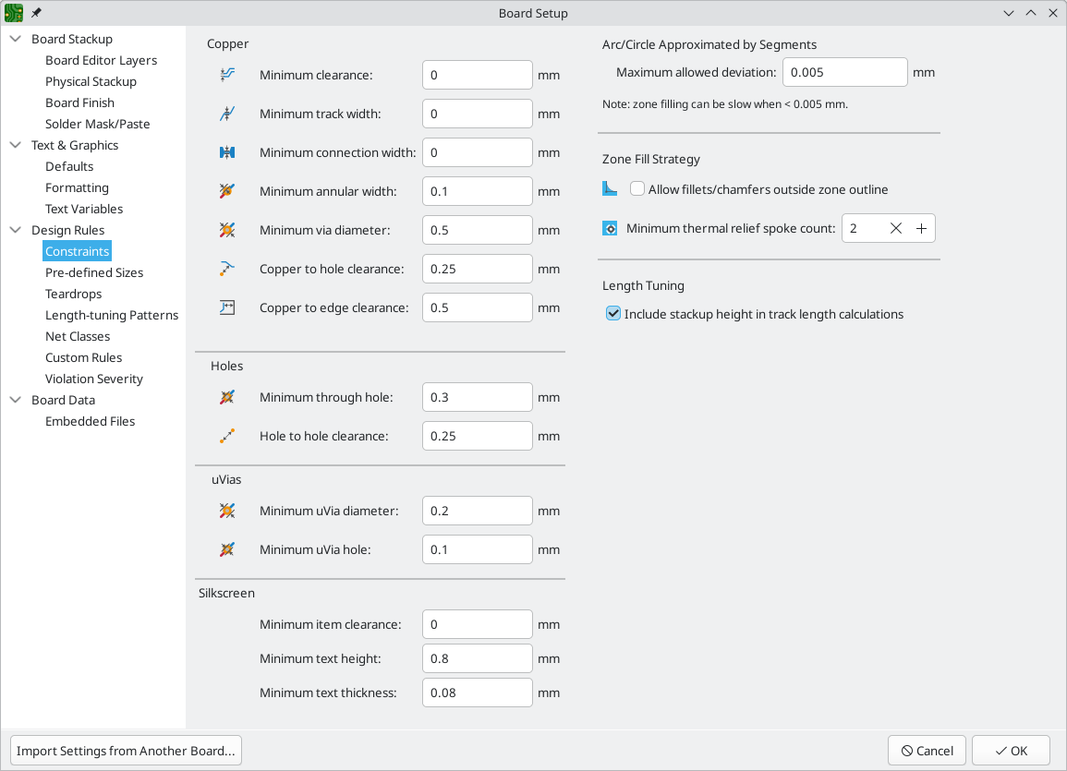Click Import Settings from Another Board button
The image size is (1067, 771).
click(126, 751)
